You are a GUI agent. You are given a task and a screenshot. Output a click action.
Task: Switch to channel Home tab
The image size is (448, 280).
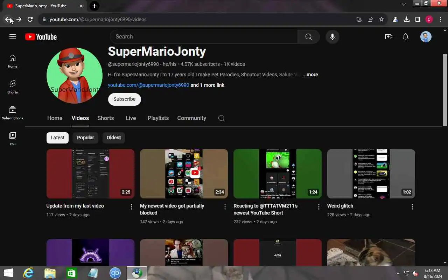pyautogui.click(x=55, y=118)
